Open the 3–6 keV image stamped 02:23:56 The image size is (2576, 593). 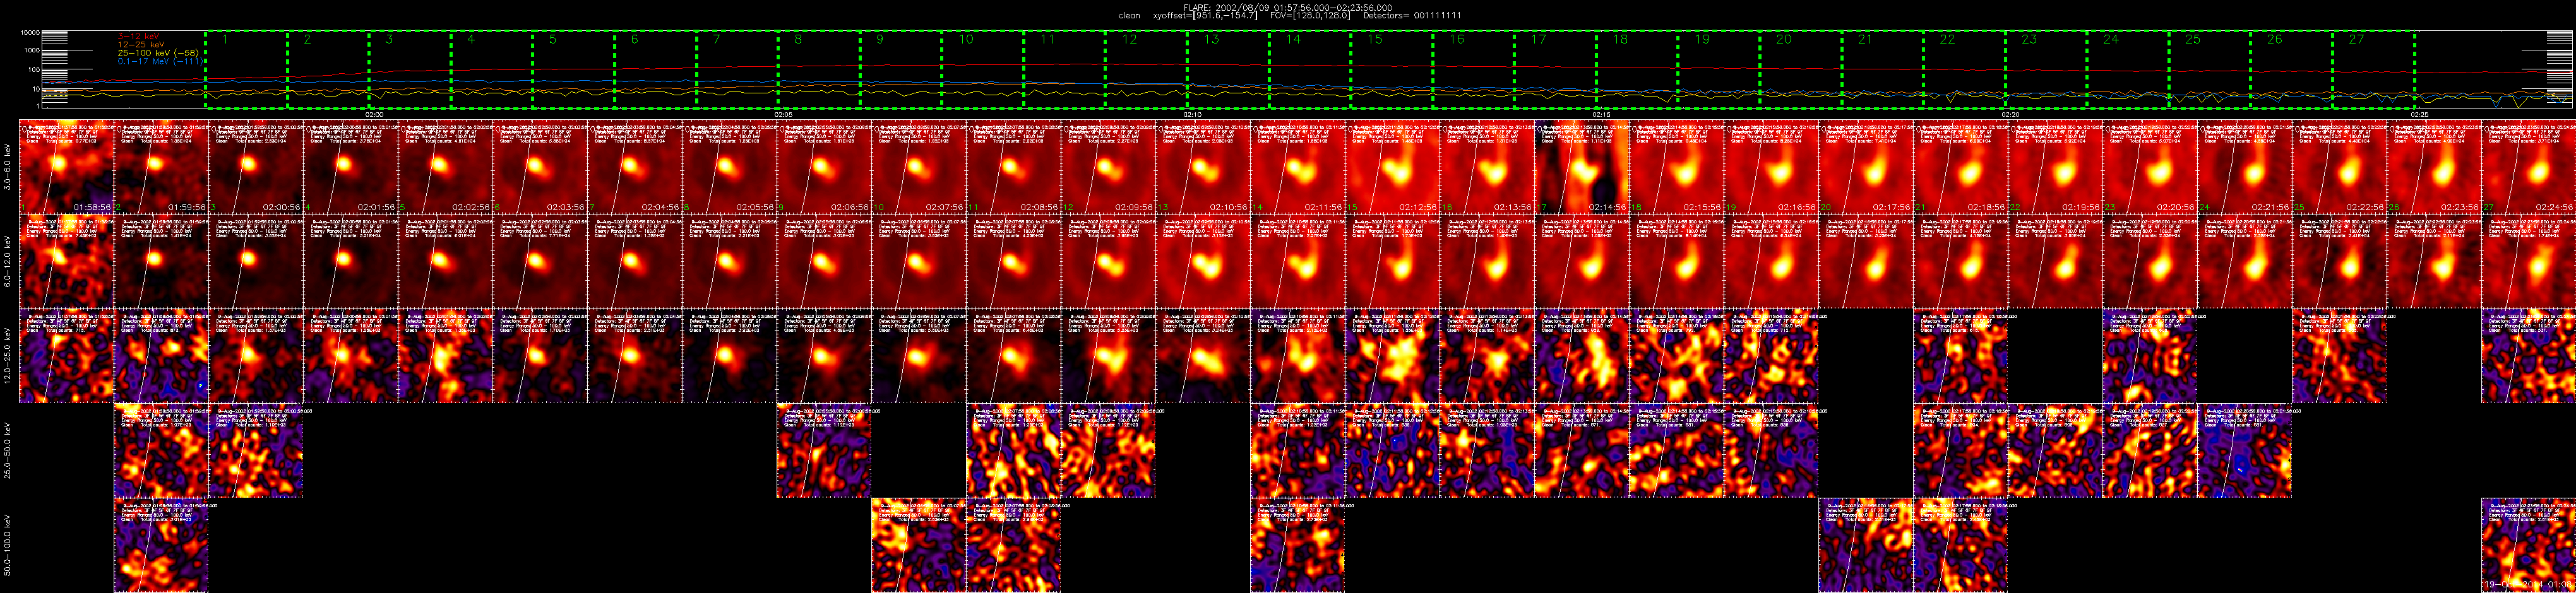2433,167
